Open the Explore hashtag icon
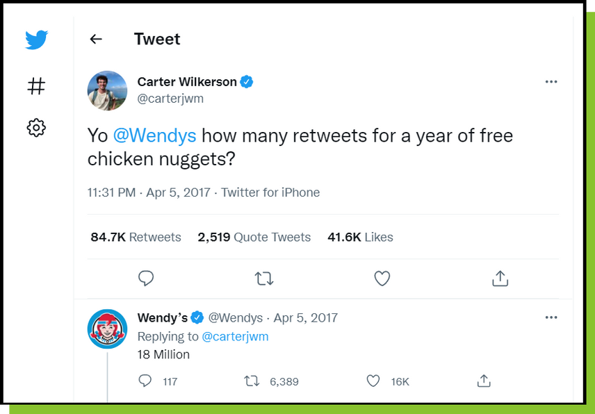 click(x=35, y=86)
